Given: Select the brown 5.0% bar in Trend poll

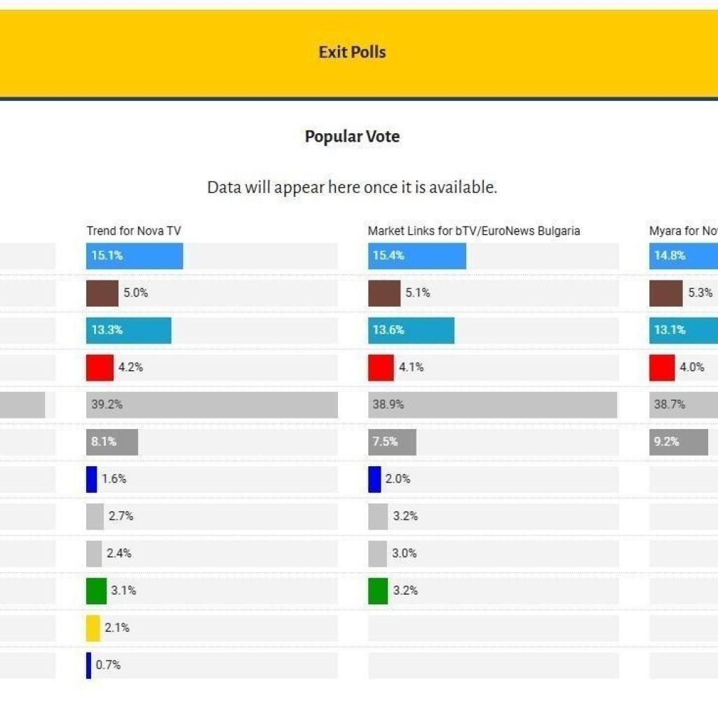Looking at the screenshot, I should point(102,293).
